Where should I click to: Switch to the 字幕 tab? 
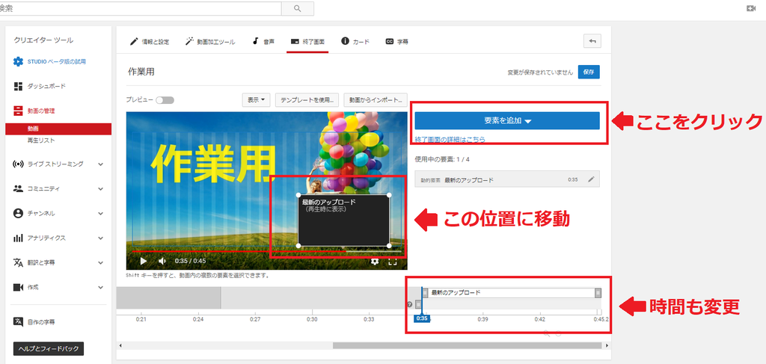coord(396,41)
